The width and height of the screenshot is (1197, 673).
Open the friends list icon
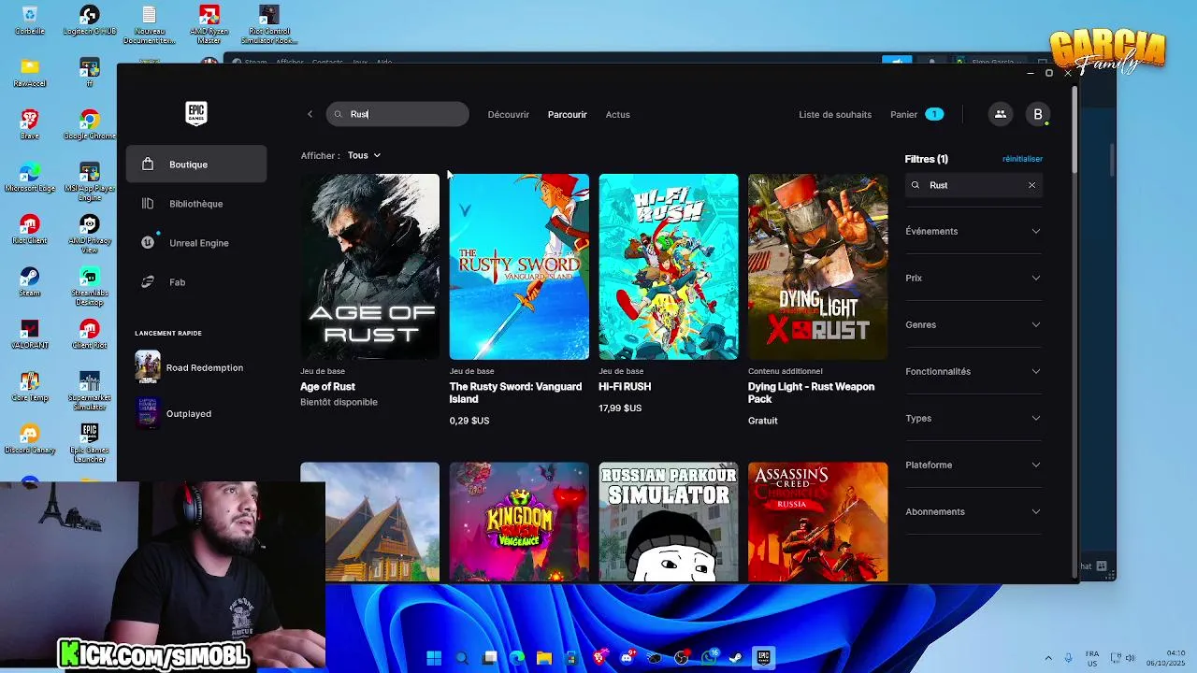[x=1000, y=114]
